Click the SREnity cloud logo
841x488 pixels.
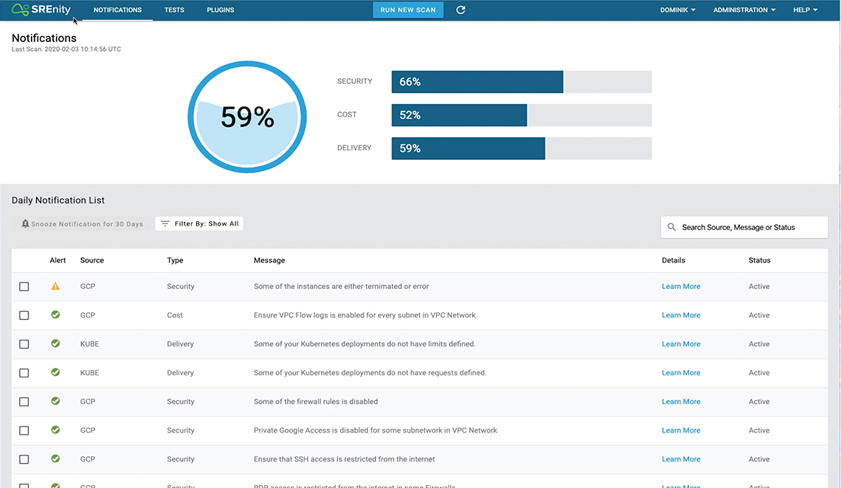click(20, 10)
